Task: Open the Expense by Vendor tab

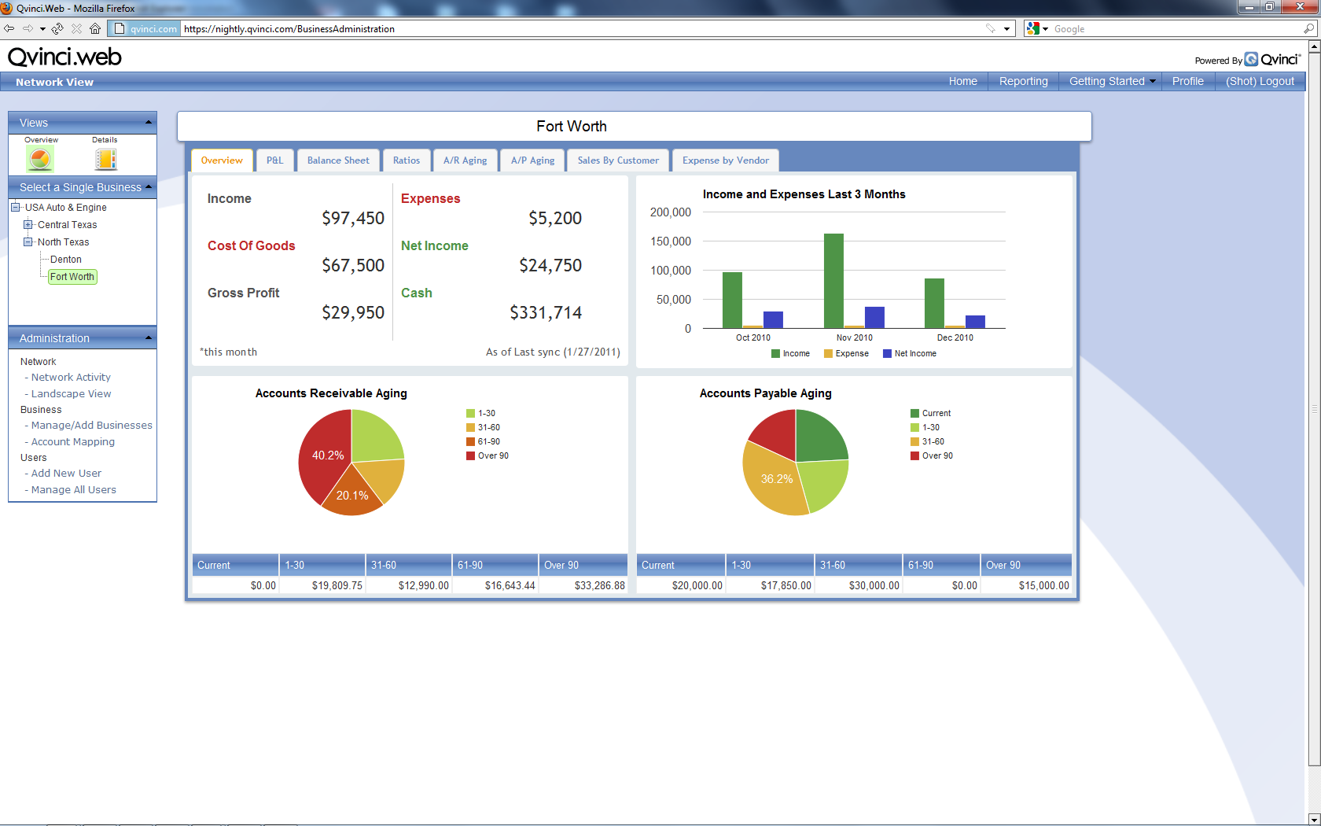Action: pos(726,160)
